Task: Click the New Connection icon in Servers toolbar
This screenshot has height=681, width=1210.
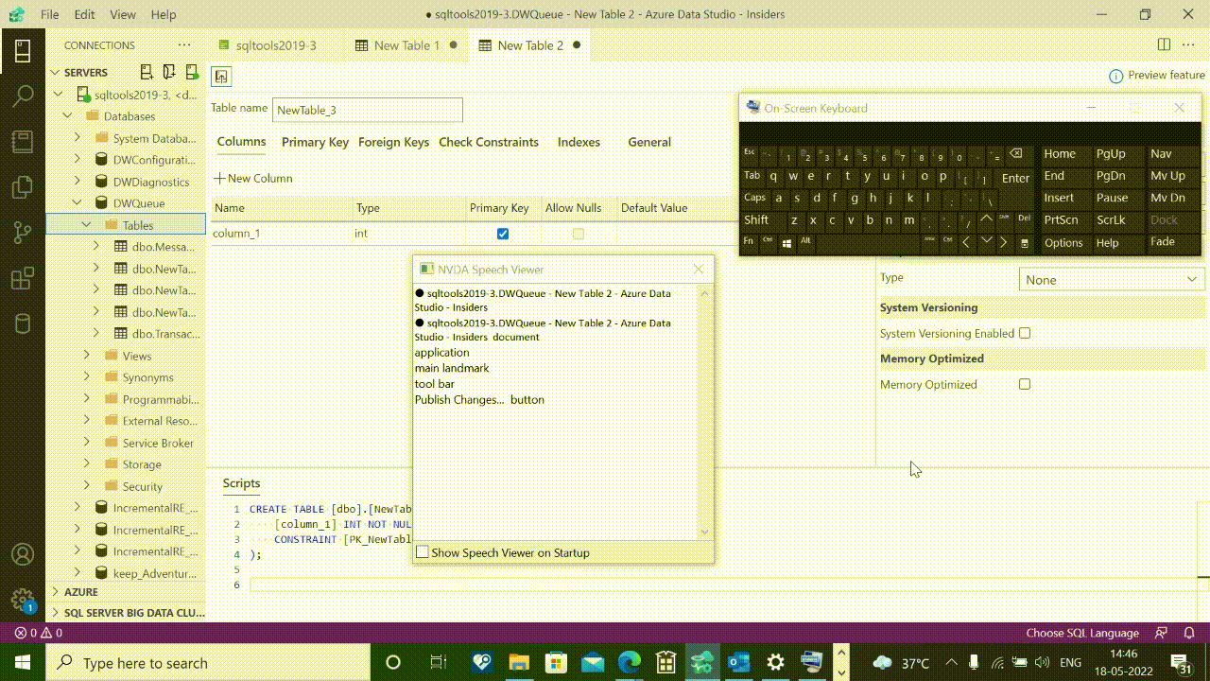Action: click(x=145, y=71)
